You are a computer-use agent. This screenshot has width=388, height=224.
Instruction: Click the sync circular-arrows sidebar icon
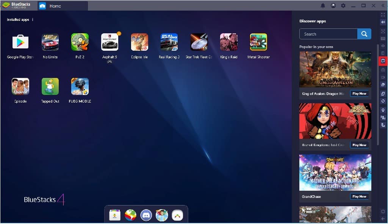(383, 101)
